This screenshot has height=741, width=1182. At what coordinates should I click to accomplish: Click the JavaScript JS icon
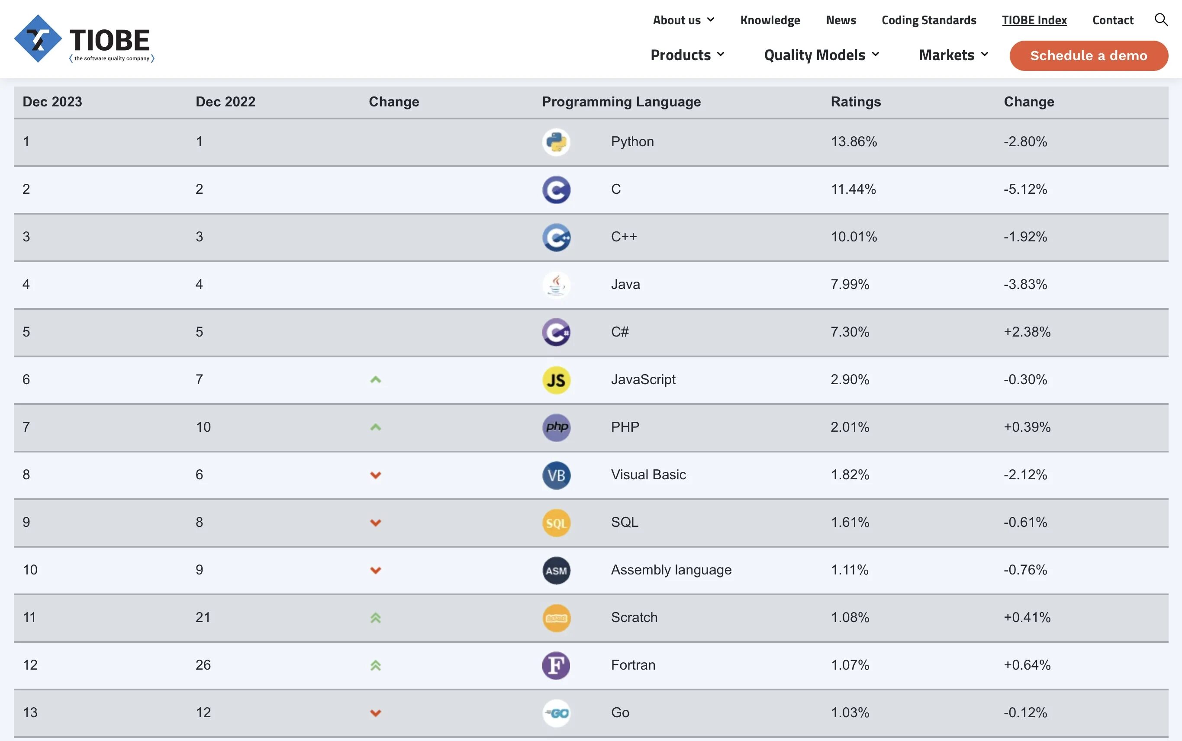[556, 380]
